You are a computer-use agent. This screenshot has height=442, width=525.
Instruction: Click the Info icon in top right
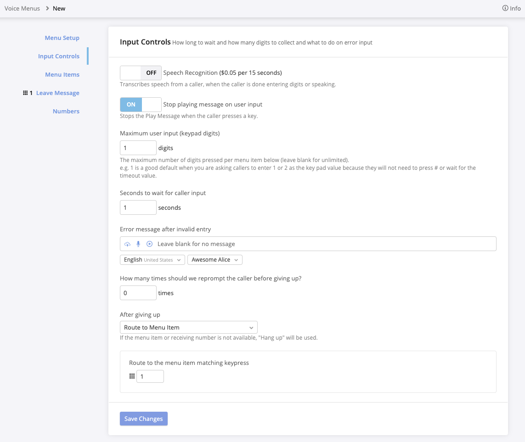pyautogui.click(x=505, y=8)
